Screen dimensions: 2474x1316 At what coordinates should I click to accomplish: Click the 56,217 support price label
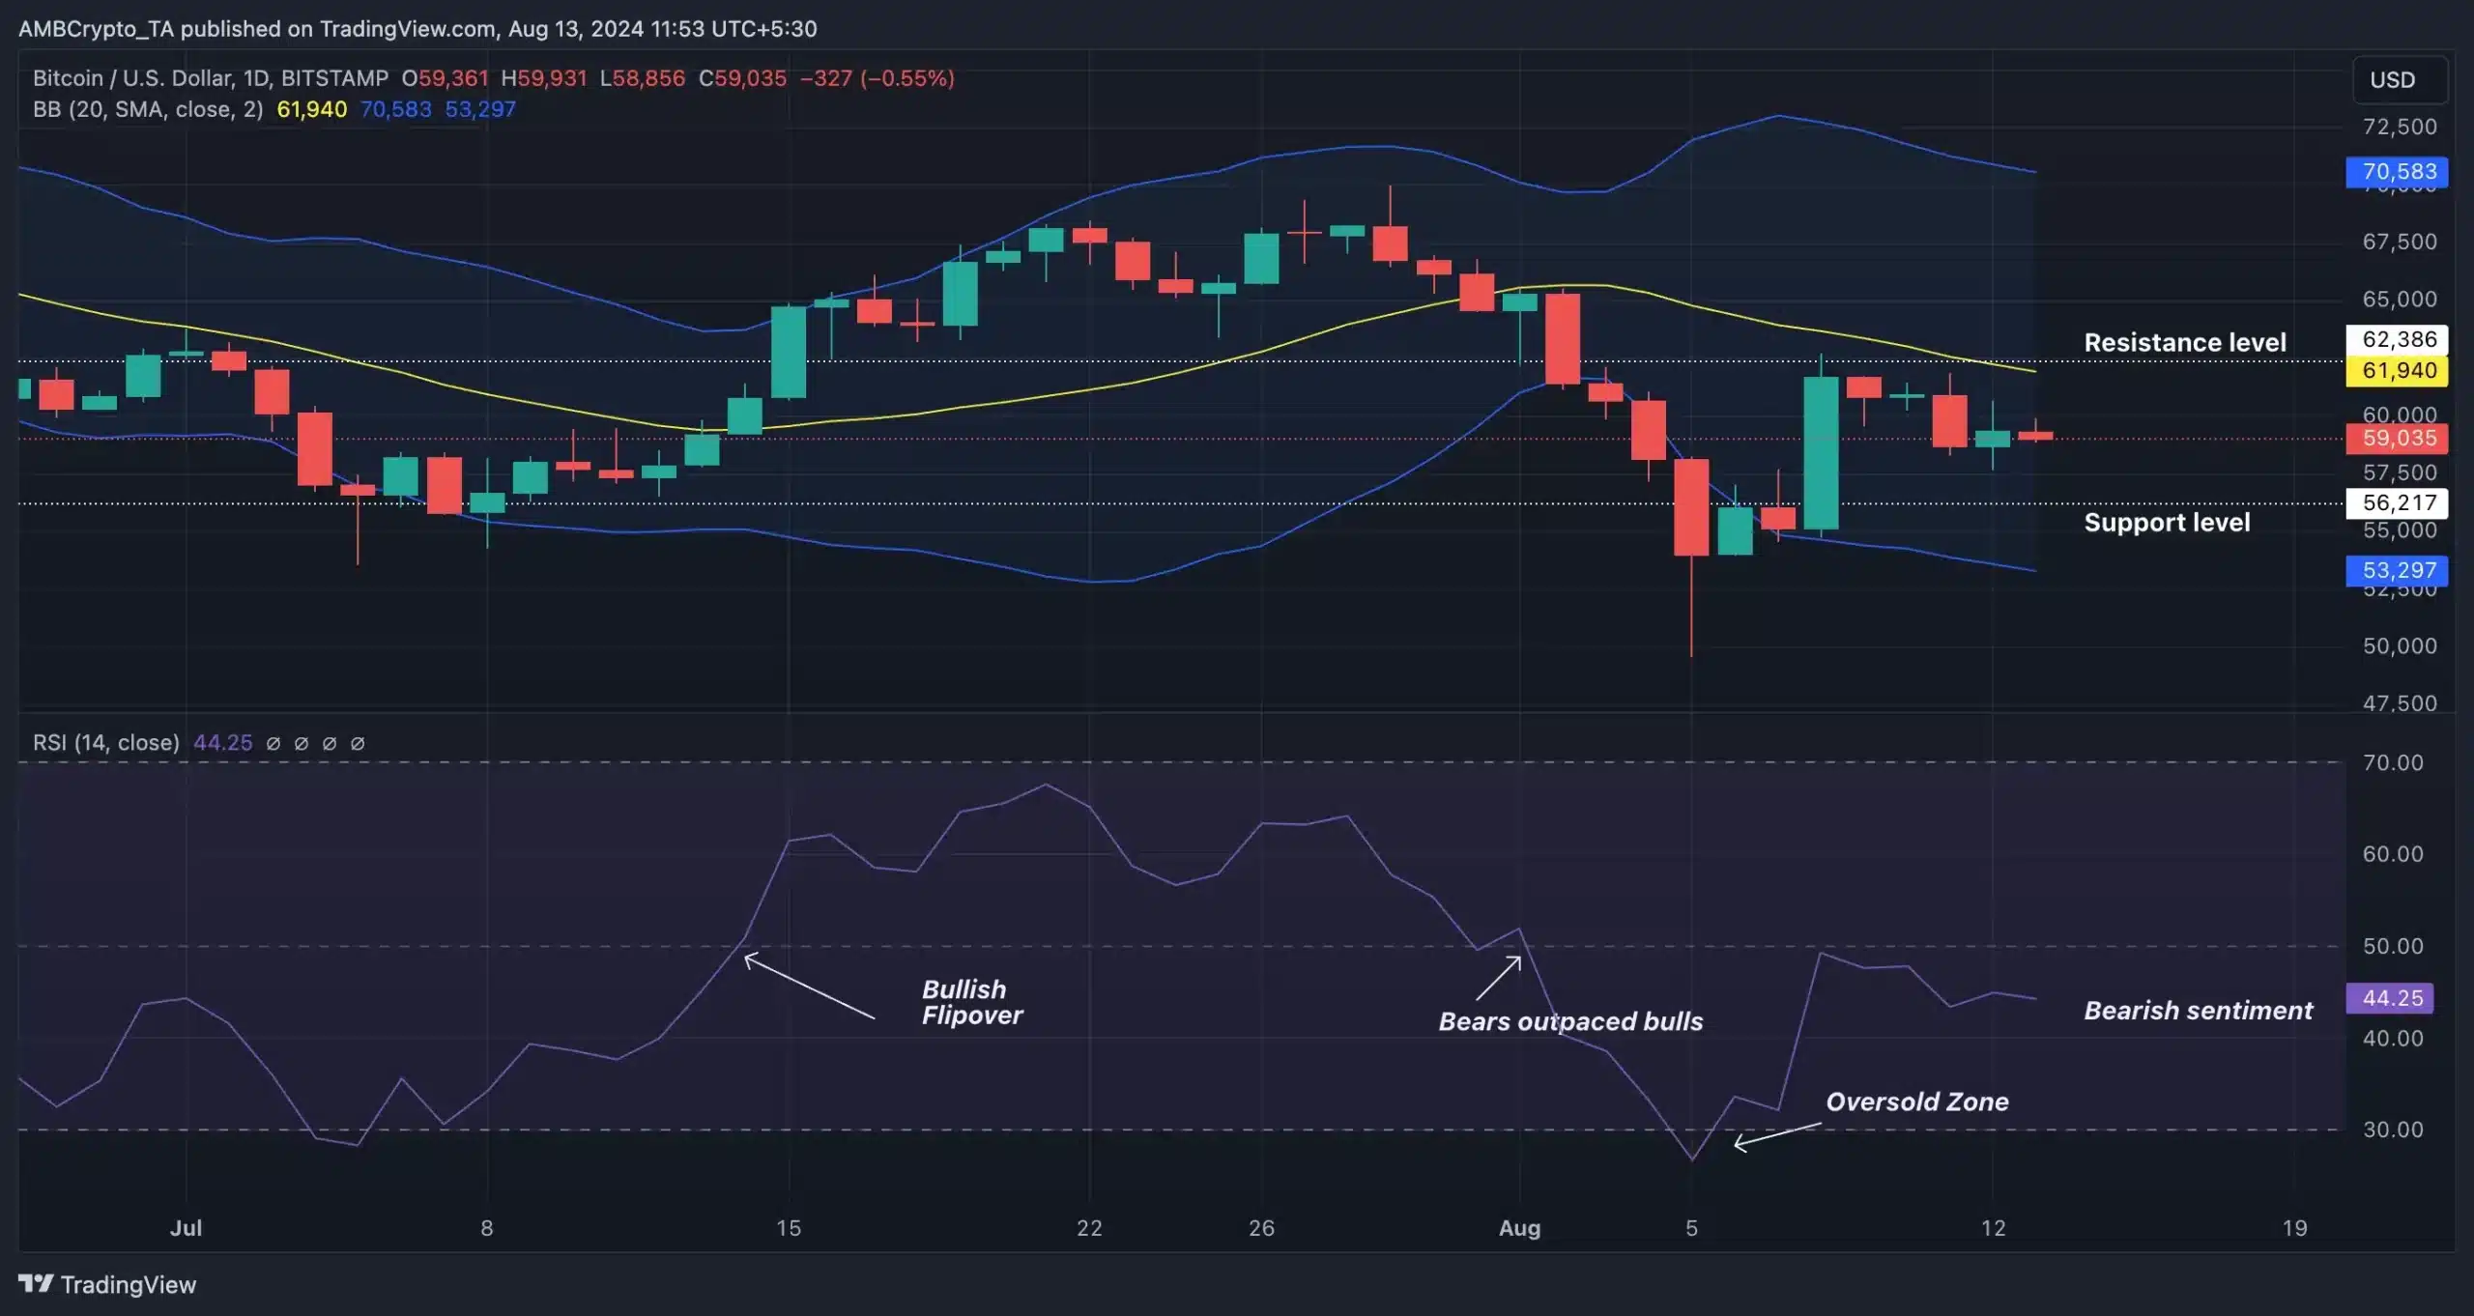pyautogui.click(x=2397, y=502)
